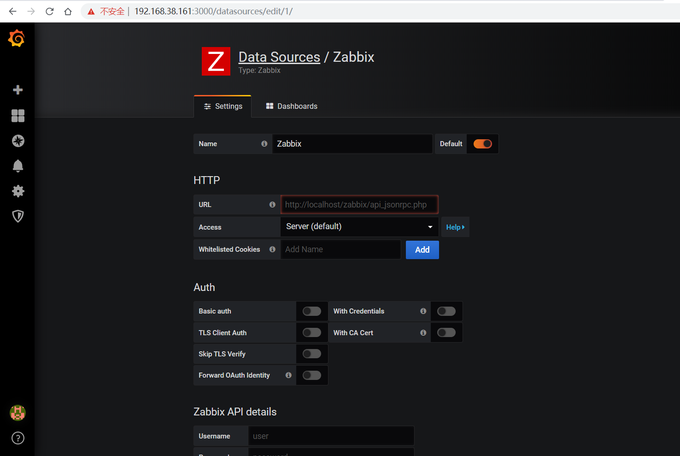
Task: Focus the Whitelisted Cookies Add Name field
Action: (x=340, y=249)
